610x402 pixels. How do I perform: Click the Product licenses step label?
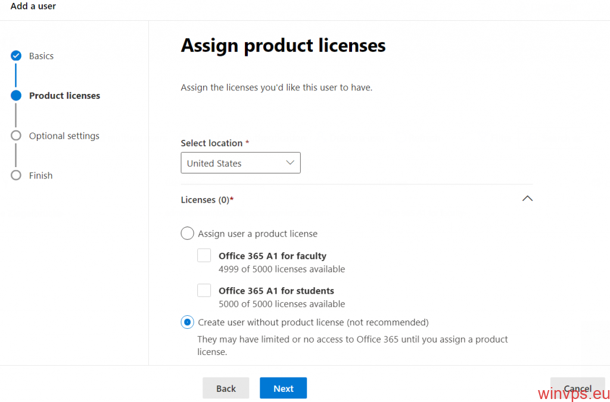[64, 96]
